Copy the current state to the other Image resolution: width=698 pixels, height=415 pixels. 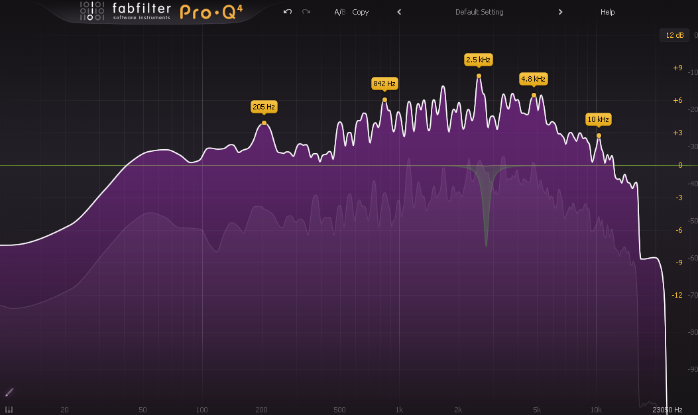click(x=360, y=12)
